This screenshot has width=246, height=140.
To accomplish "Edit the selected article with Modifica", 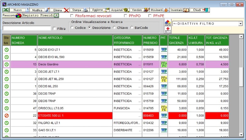I will [40, 10].
